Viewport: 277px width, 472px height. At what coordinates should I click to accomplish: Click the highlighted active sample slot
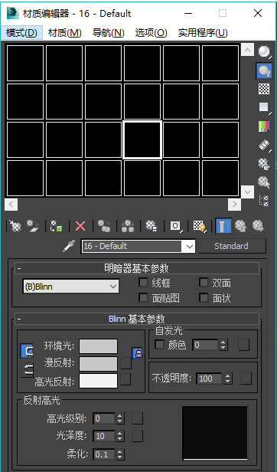tap(142, 139)
